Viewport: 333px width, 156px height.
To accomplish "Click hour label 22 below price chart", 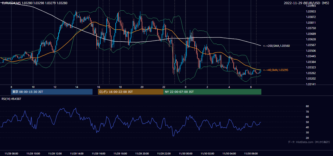I will coord(164,87).
